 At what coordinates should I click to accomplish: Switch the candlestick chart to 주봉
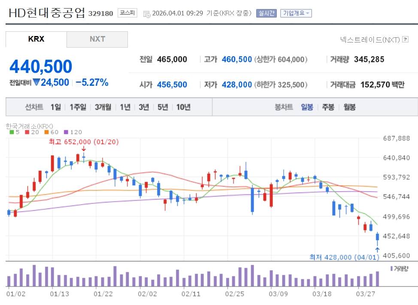pos(328,107)
